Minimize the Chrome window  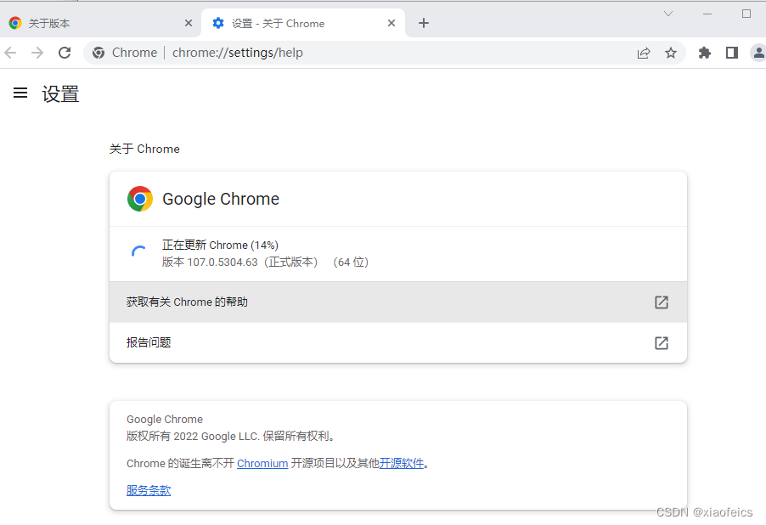tap(707, 14)
